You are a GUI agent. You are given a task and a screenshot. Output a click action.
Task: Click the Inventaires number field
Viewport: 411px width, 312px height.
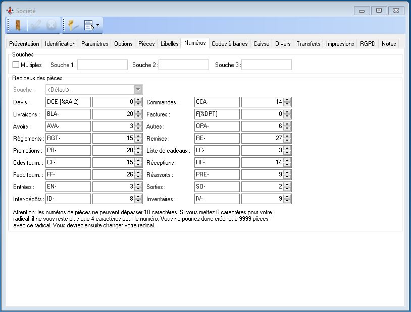[x=262, y=199]
